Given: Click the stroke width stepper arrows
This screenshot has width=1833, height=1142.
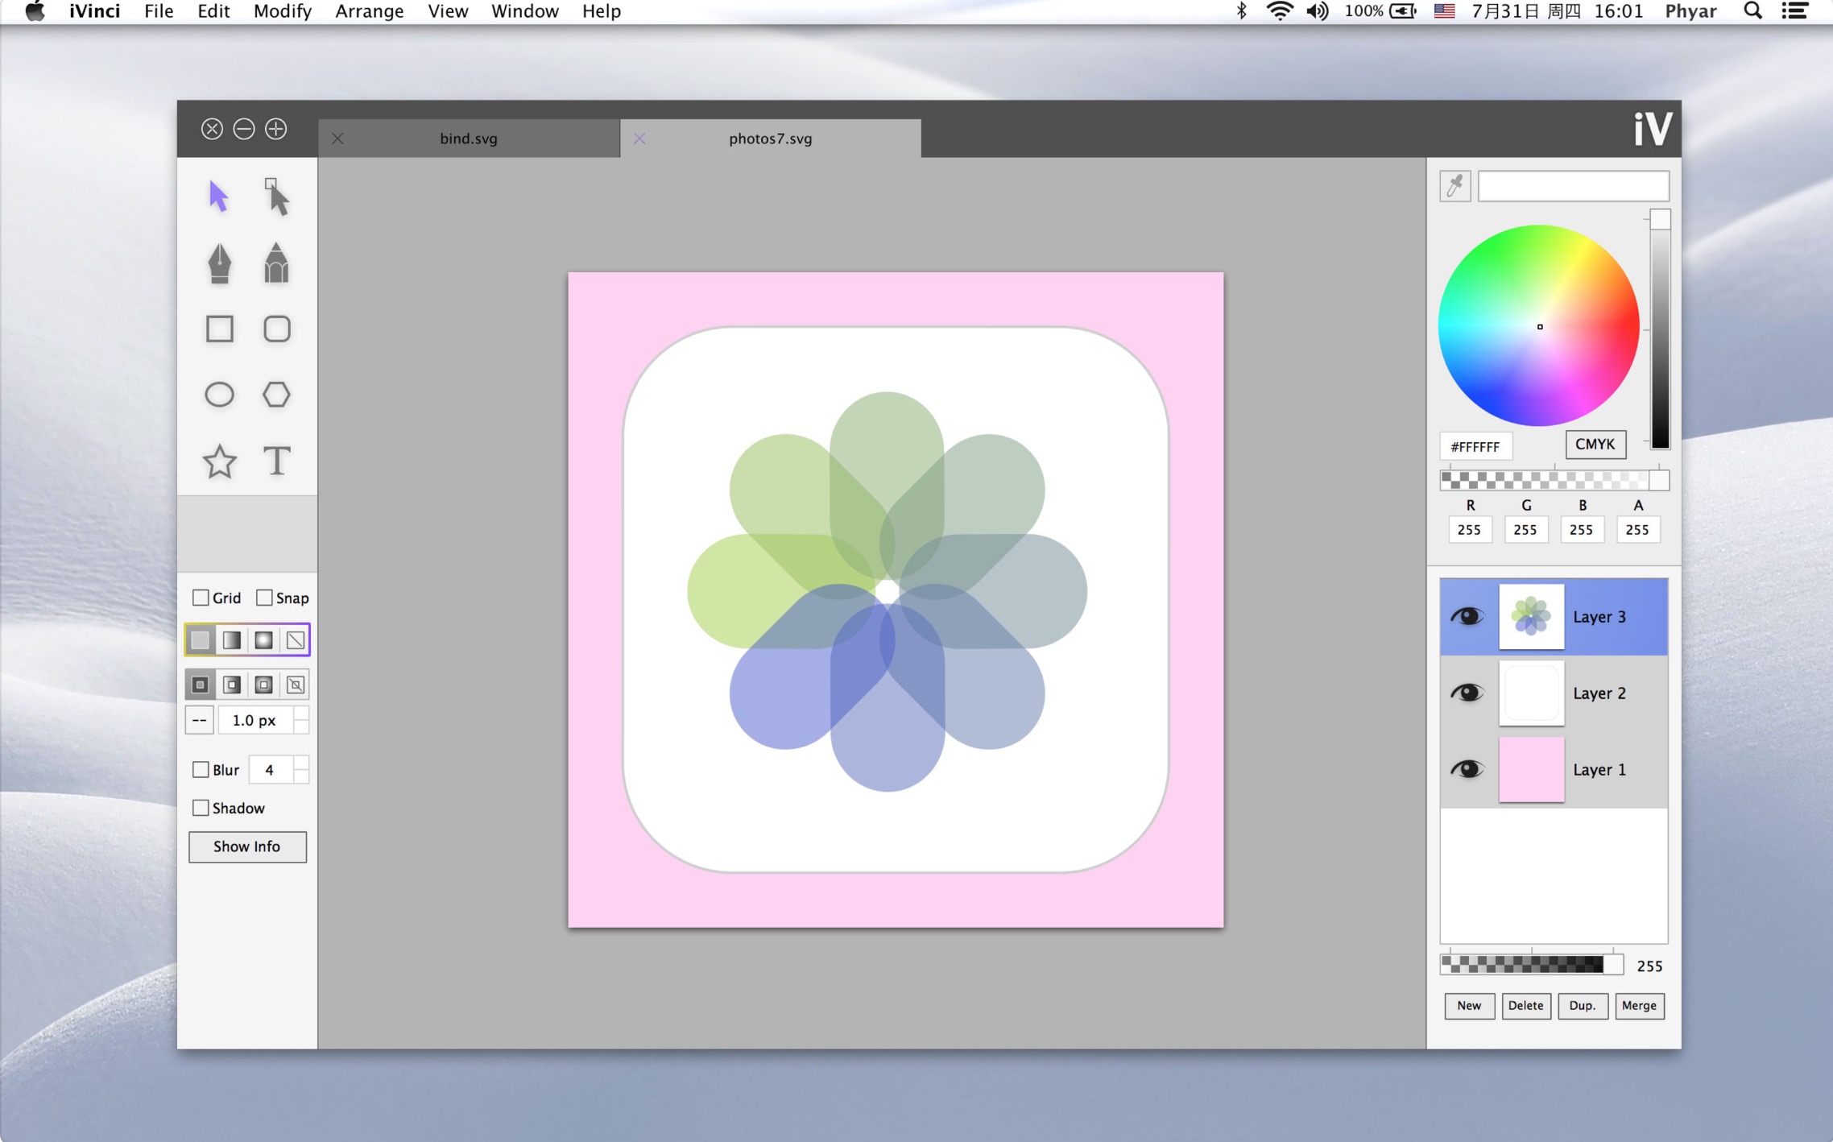Looking at the screenshot, I should (x=301, y=720).
